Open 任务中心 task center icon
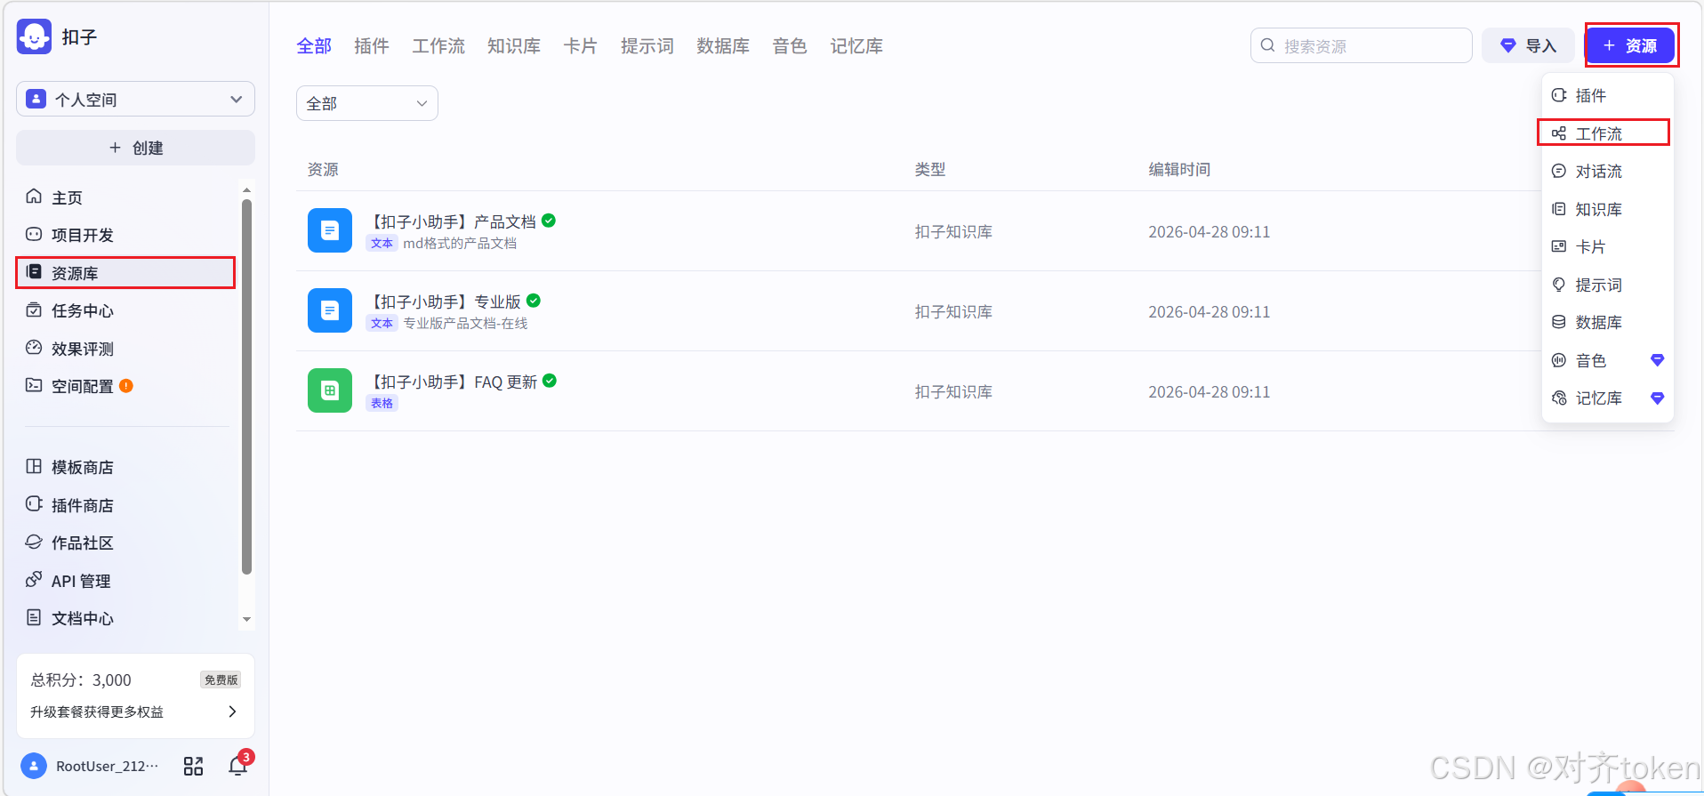 tap(34, 310)
